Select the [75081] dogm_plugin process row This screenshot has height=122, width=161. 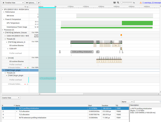pyautogui.click(x=20, y=70)
